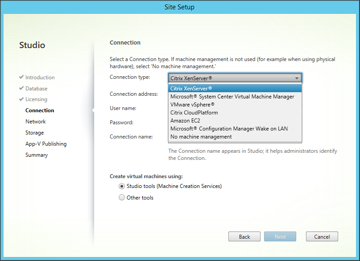This screenshot has width=360, height=261.
Task: Choose Microsoft Configuration Manager Wake on LAN
Action: (x=229, y=128)
